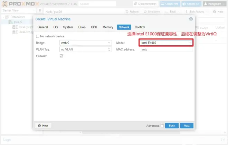Click the Shutdown button
Viewport: 228px width, 145px height.
(152, 12)
